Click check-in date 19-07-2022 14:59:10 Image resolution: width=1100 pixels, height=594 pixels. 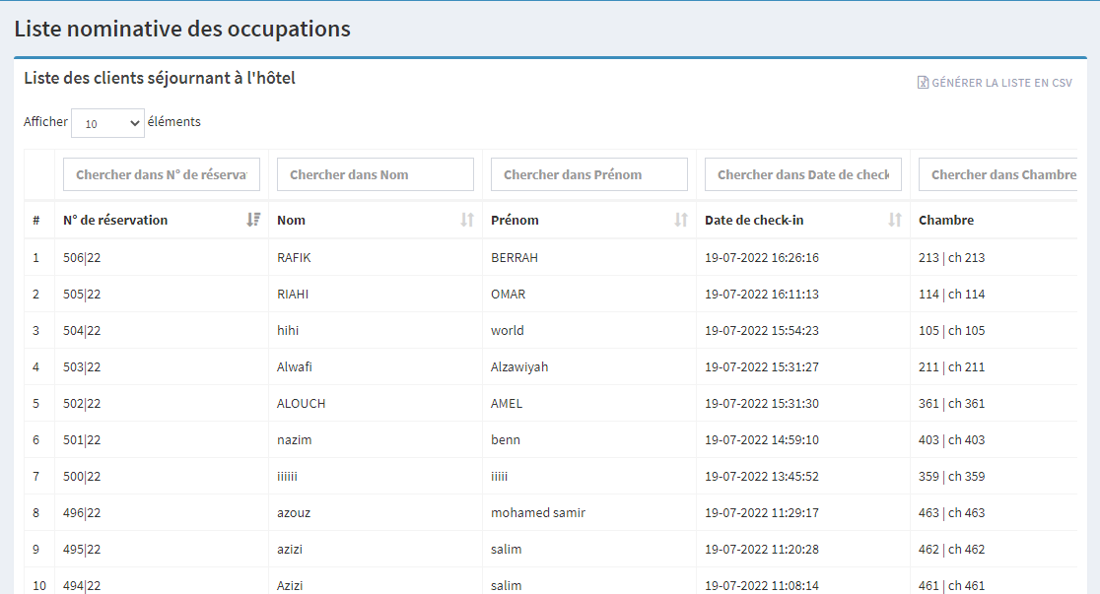tap(762, 440)
